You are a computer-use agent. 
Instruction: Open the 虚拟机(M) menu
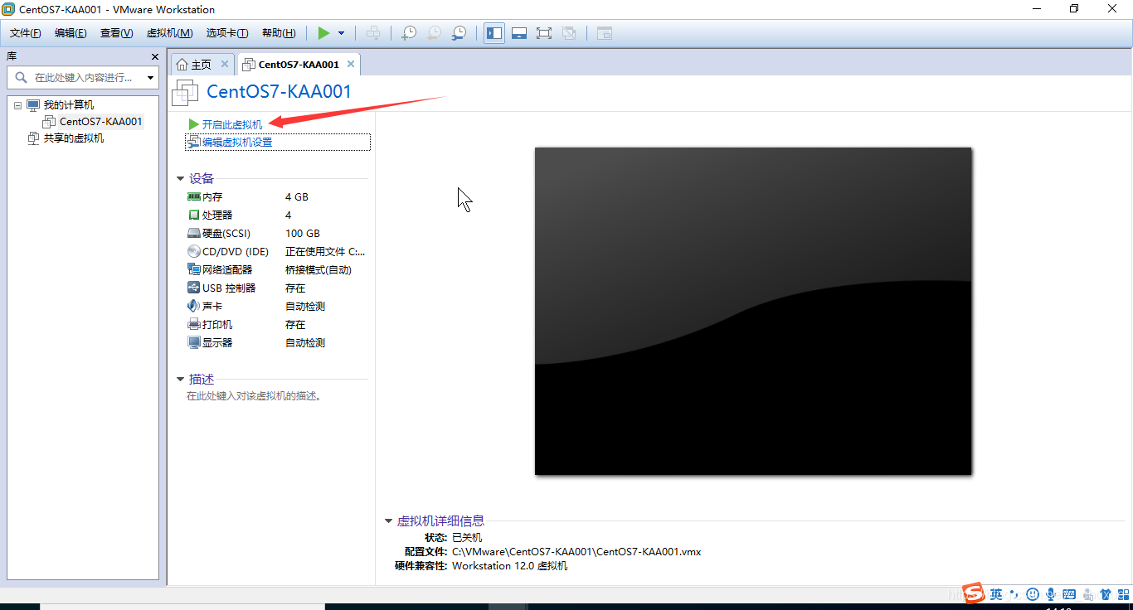pyautogui.click(x=169, y=33)
